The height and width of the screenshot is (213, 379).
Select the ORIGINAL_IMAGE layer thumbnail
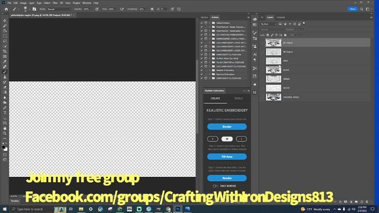click(x=274, y=97)
